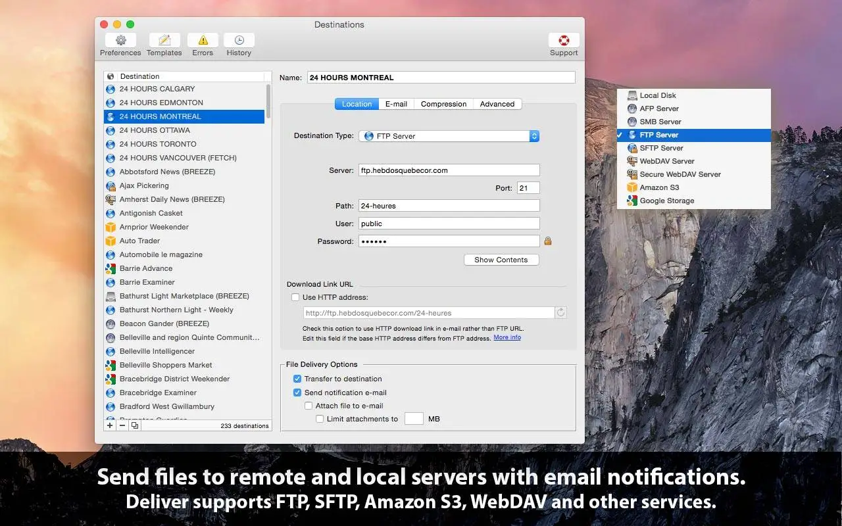Click the minus icon to remove destination
This screenshot has width=842, height=526.
tap(122, 425)
